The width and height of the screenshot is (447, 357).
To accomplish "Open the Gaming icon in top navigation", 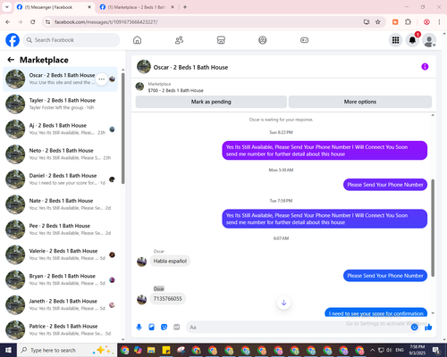I will 304,40.
